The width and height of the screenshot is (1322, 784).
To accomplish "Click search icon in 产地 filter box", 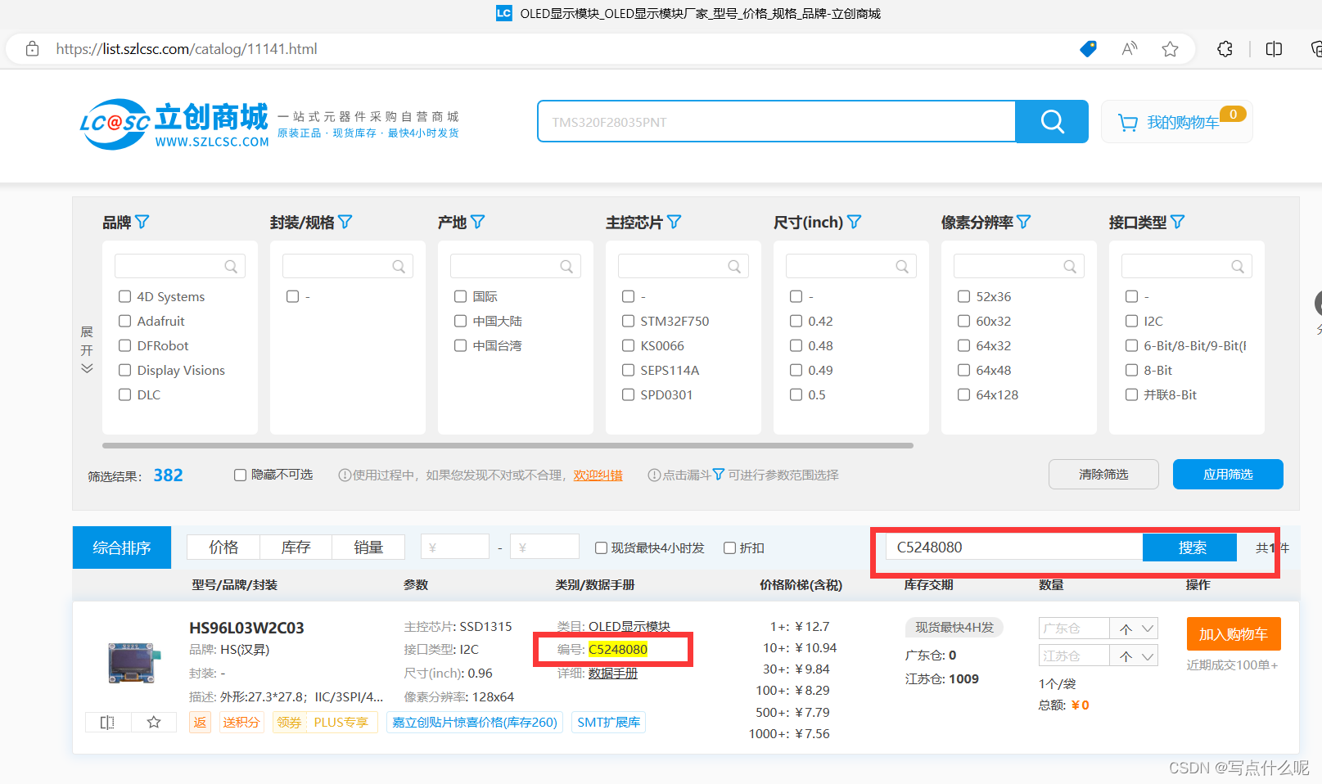I will [566, 267].
